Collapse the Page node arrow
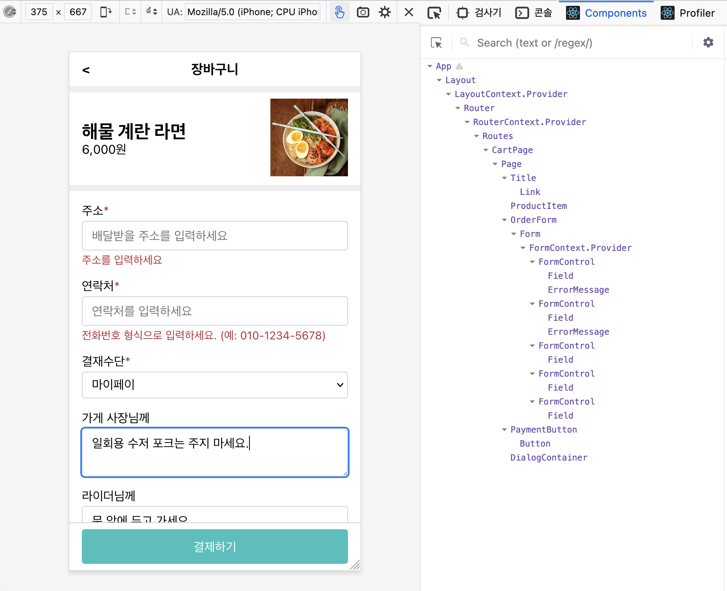 [x=495, y=164]
